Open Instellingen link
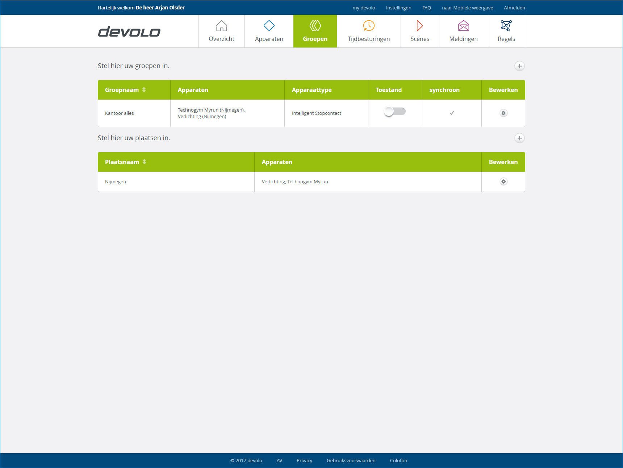This screenshot has width=623, height=468. [x=398, y=8]
